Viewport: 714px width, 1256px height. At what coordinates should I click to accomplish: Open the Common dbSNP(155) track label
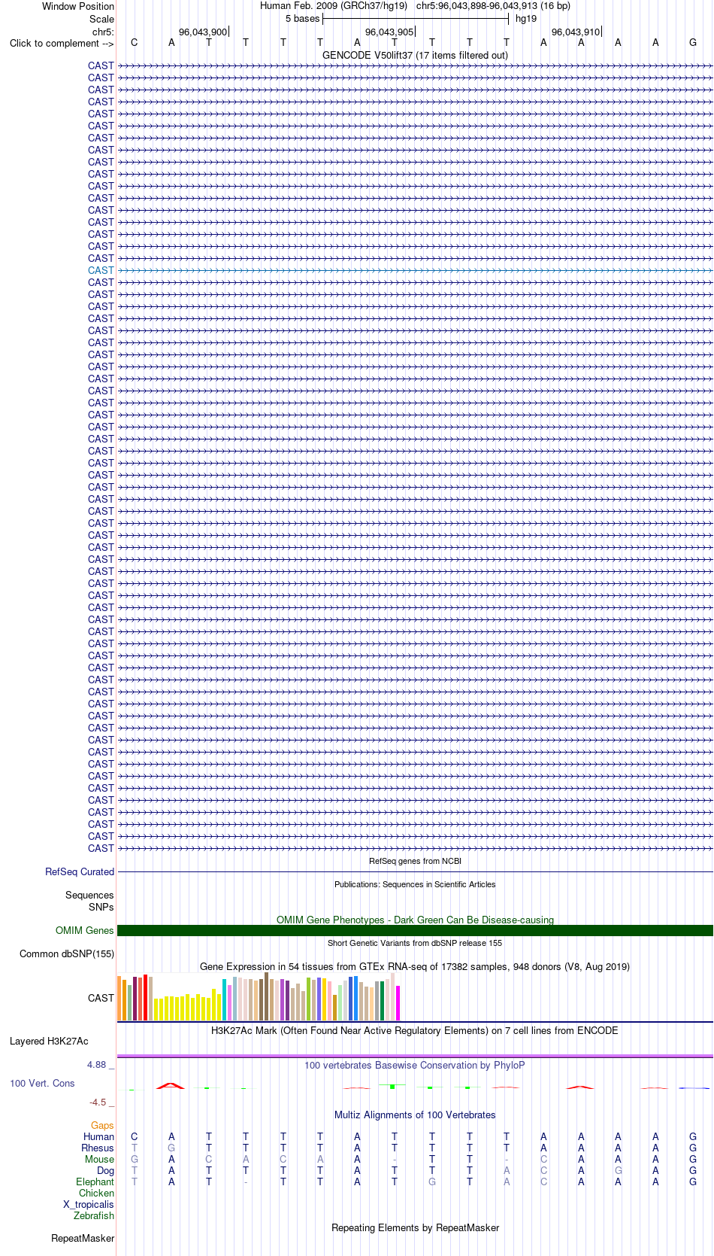coord(67,953)
